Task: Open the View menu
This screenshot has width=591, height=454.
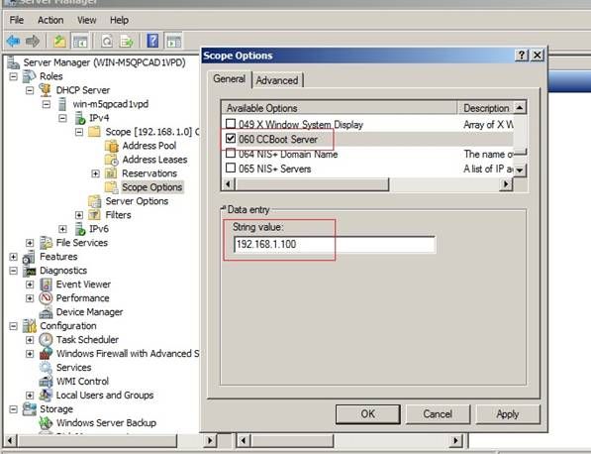Action: [87, 20]
